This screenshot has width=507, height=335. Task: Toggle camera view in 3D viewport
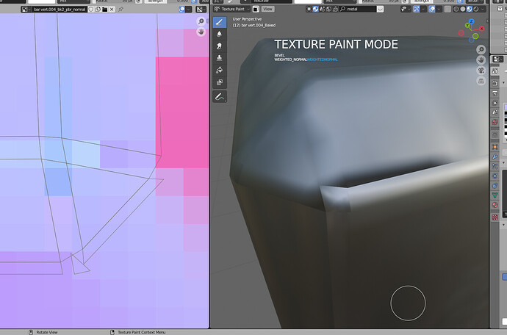point(481,71)
